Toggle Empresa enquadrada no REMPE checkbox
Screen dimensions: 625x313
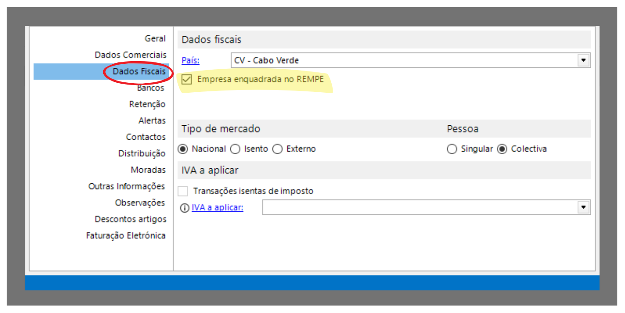pyautogui.click(x=186, y=80)
